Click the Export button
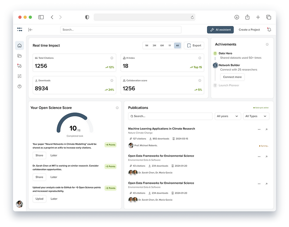Image resolution: width=289 pixels, height=227 pixels. [194, 45]
